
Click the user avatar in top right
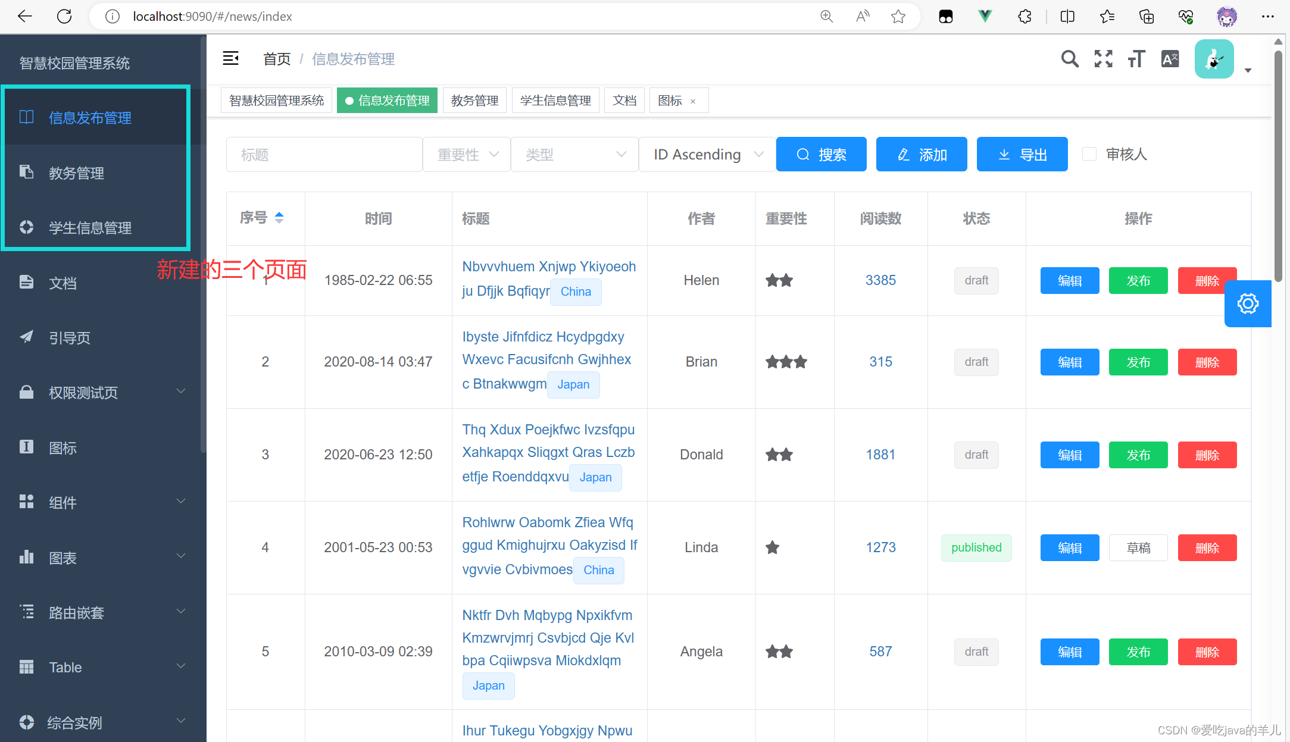(1214, 59)
